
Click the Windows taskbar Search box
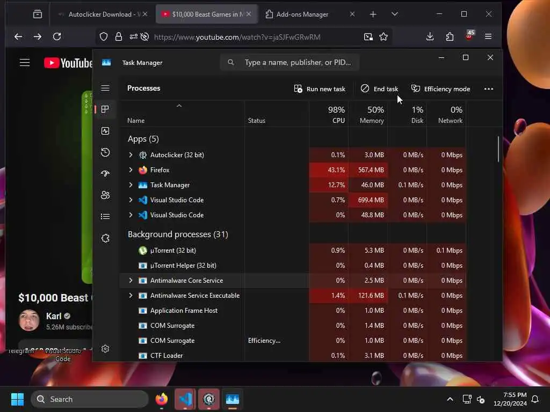coord(90,399)
